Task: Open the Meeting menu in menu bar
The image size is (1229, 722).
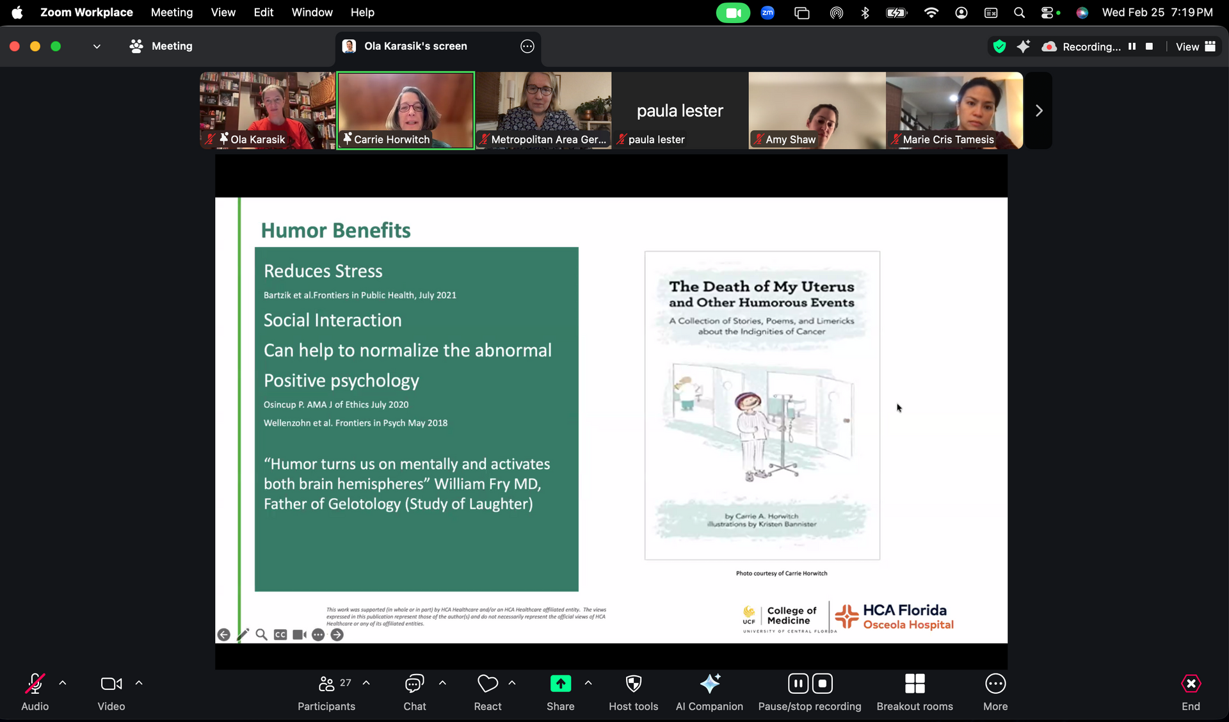Action: tap(172, 12)
